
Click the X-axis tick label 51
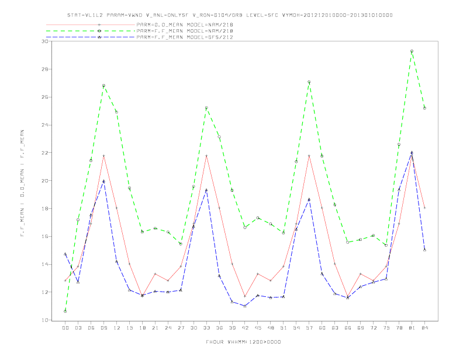point(284,328)
